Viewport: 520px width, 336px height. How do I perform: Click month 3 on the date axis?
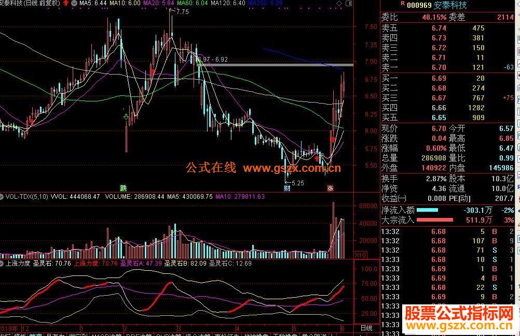[179, 328]
